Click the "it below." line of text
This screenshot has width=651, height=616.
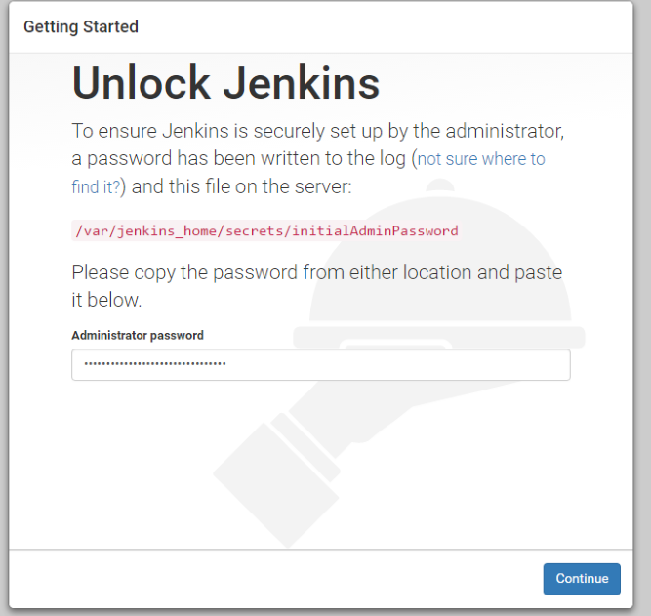click(x=106, y=300)
